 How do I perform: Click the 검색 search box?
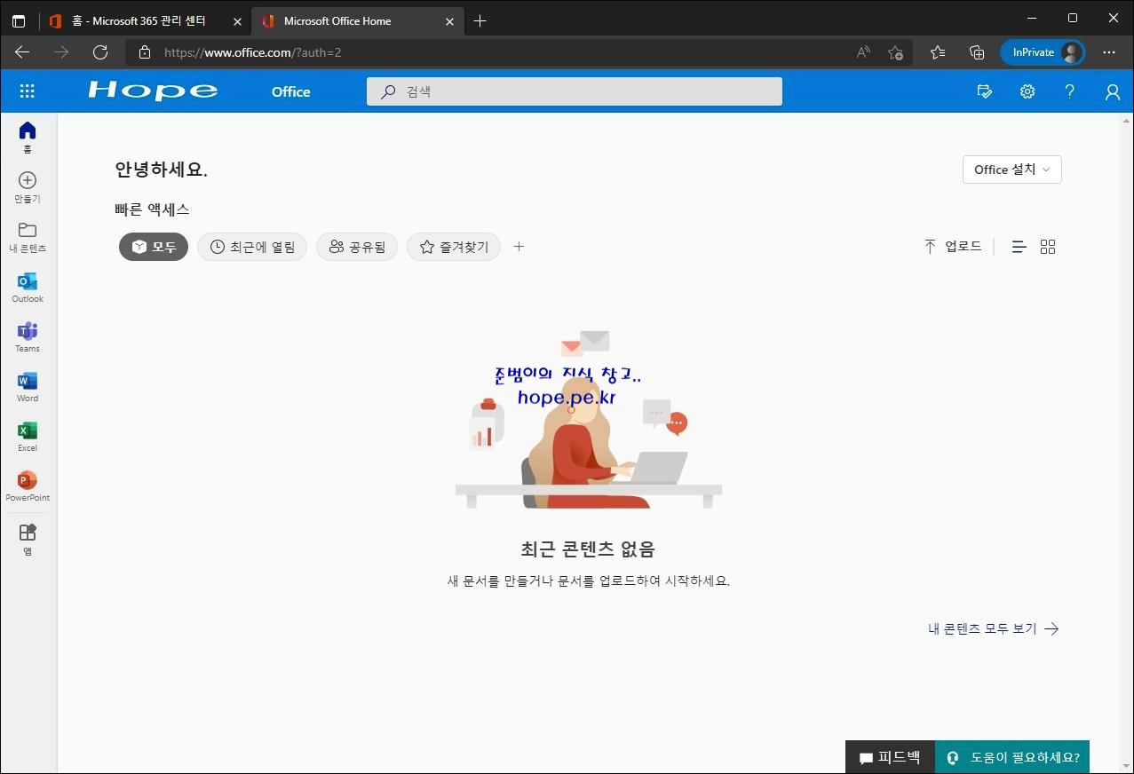[575, 91]
